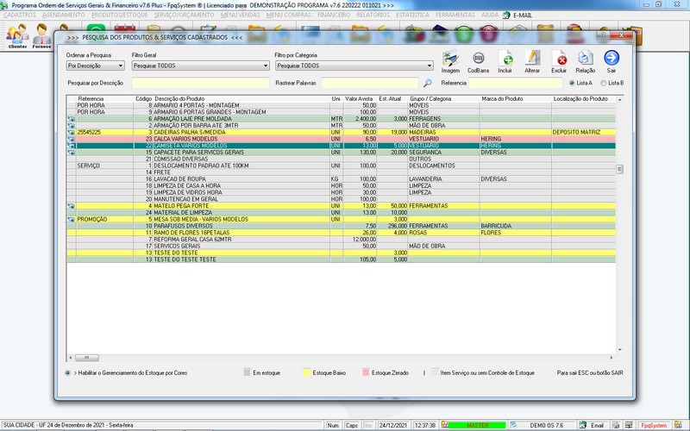Click the Email button in status bar

coord(591,425)
